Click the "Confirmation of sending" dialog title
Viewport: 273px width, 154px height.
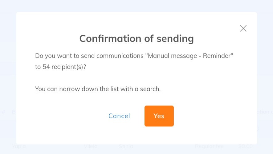136,38
